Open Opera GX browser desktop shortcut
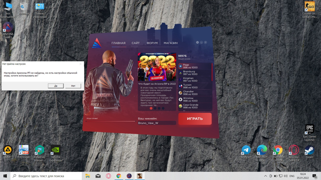 tap(294, 153)
